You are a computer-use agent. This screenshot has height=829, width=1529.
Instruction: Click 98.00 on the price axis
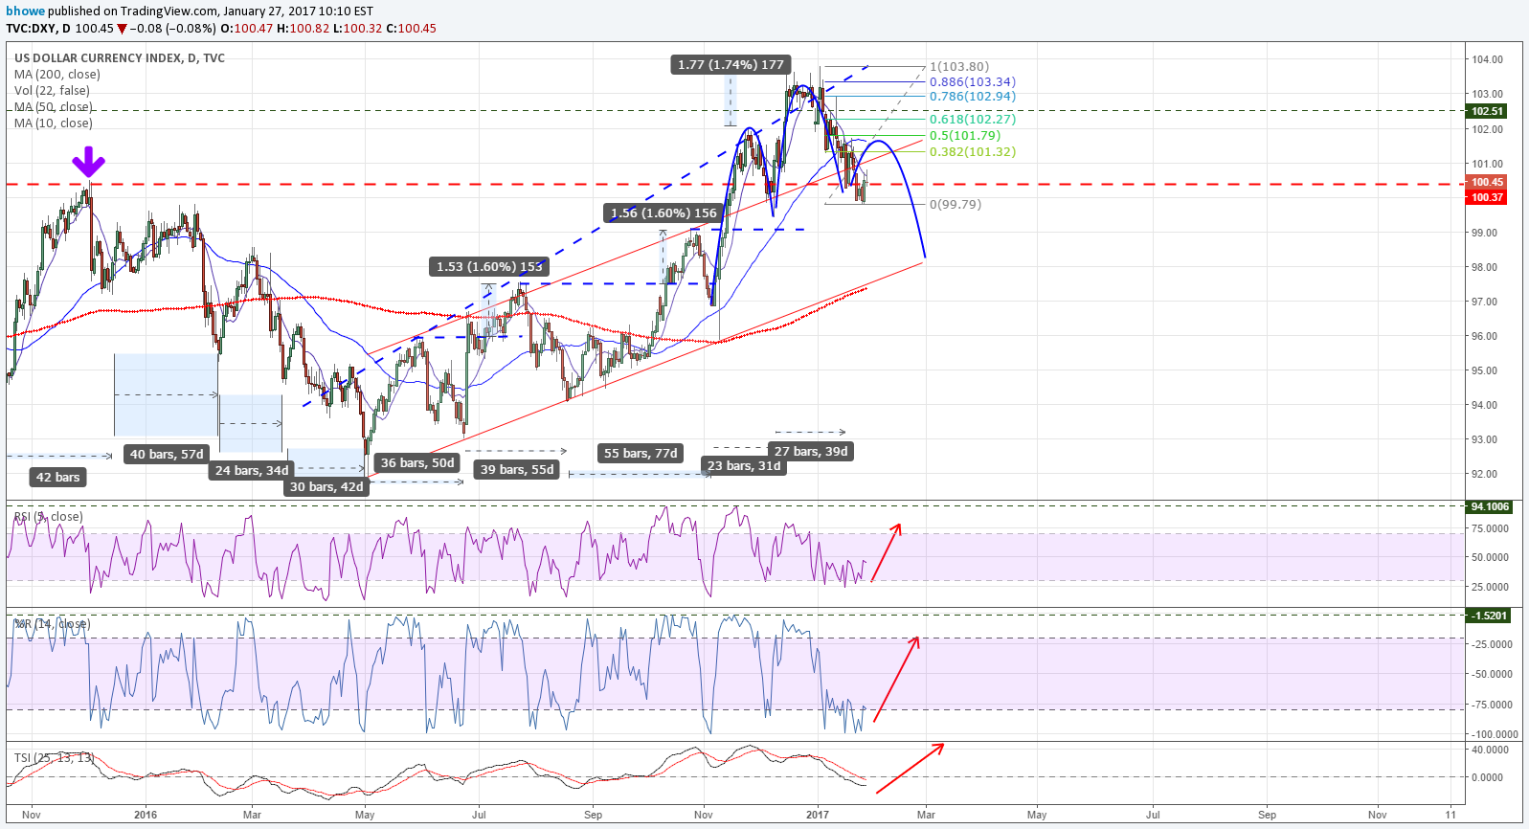pyautogui.click(x=1485, y=267)
